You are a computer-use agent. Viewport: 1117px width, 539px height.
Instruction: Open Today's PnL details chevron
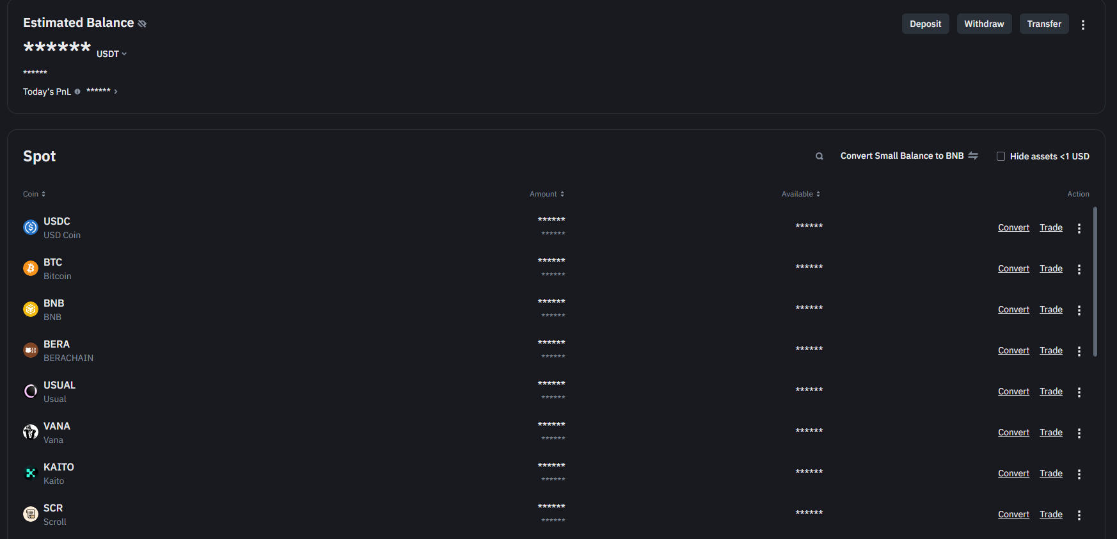(x=116, y=92)
